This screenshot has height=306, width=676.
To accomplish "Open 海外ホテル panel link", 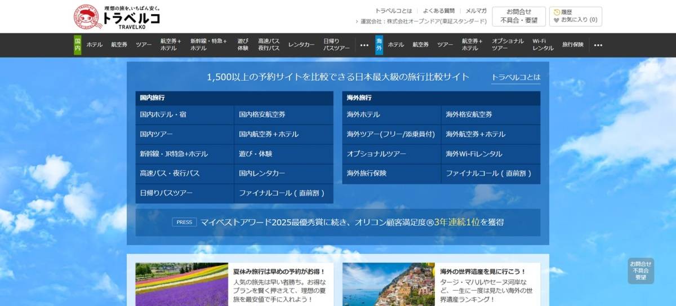I will [x=392, y=114].
